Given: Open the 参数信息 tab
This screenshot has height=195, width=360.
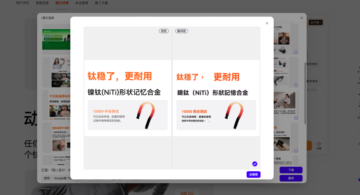Looking at the screenshot, I should (x=42, y=3).
